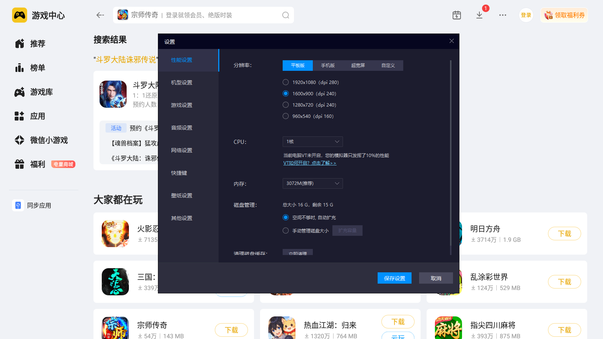Switch to 手机版 resolution tab
The image size is (603, 339).
coord(328,66)
